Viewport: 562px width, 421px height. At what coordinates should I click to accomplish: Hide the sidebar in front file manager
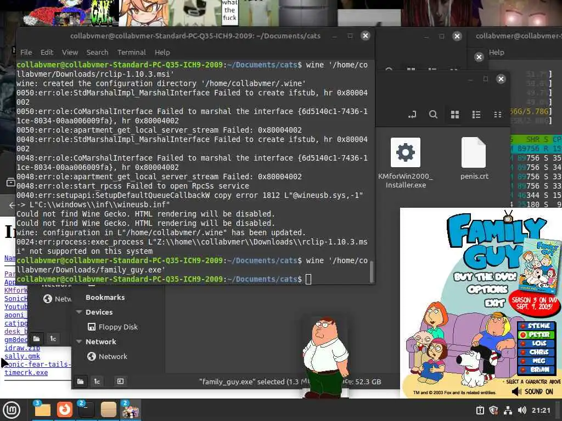click(x=120, y=382)
